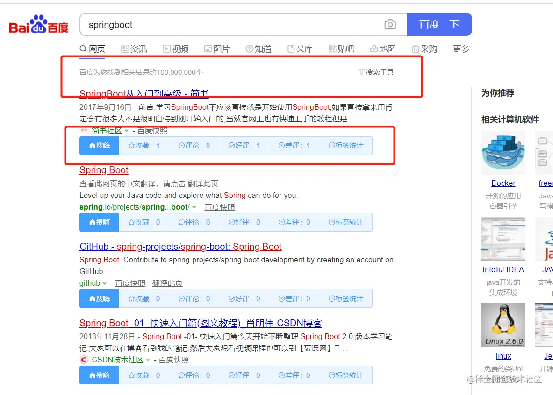Open 搜索工具 filter
Screen dimensions: 553x395
click(x=376, y=72)
